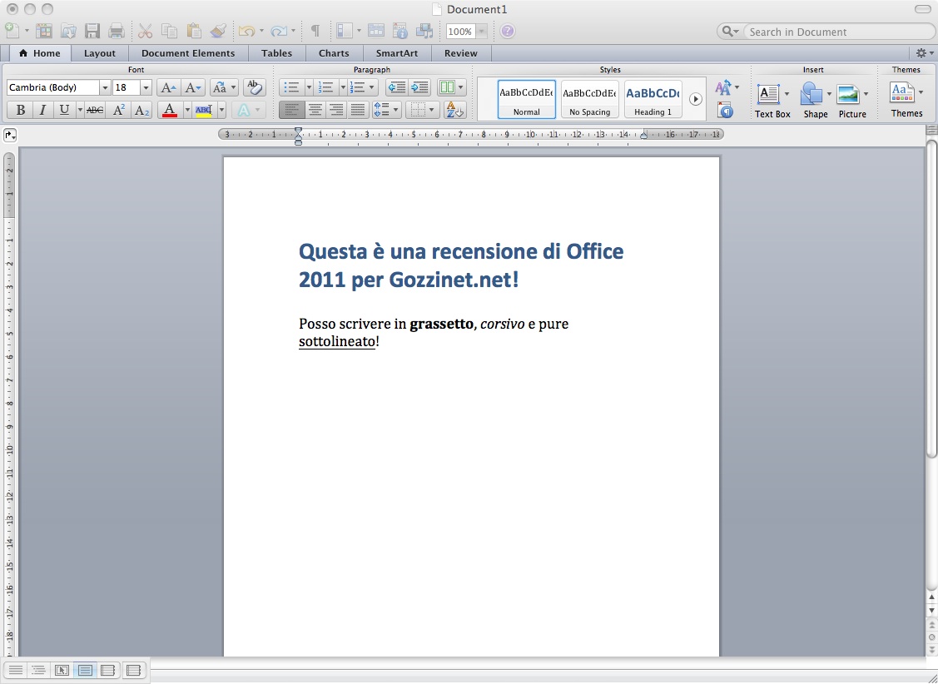Image resolution: width=938 pixels, height=684 pixels.
Task: Open New from Template icon
Action: 44,31
